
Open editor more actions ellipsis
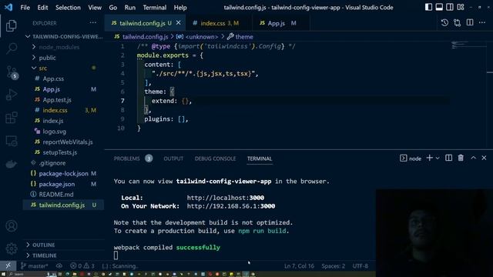tap(482, 22)
